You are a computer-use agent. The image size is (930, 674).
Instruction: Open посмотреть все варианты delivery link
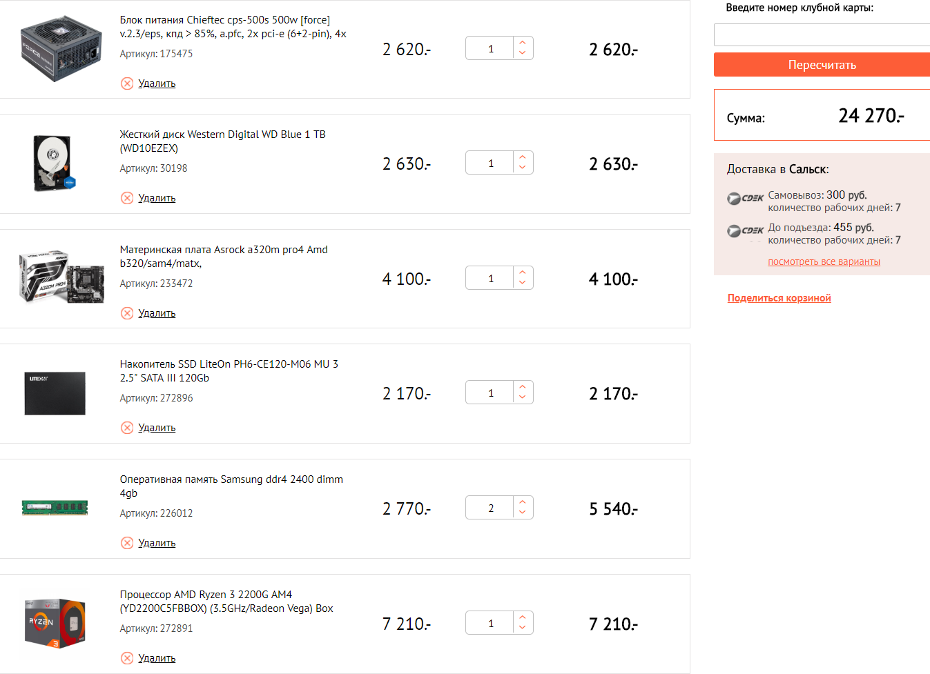pyautogui.click(x=824, y=261)
